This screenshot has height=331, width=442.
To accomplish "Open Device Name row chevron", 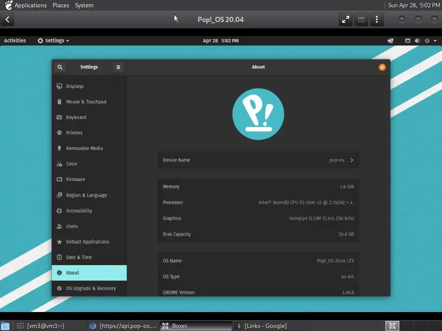I will (352, 160).
